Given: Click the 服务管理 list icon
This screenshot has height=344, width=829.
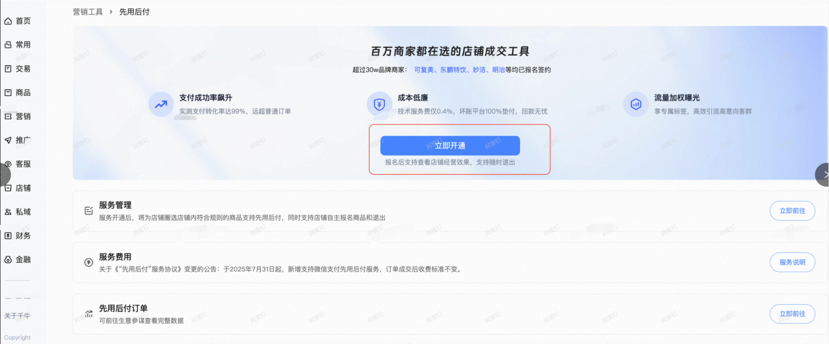Looking at the screenshot, I should [89, 211].
